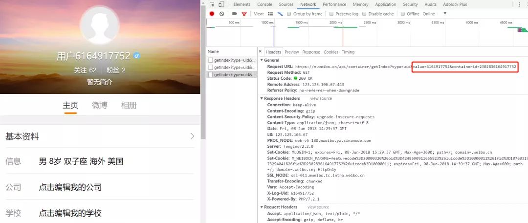
Task: Open the 相册 tab
Action: tap(129, 105)
